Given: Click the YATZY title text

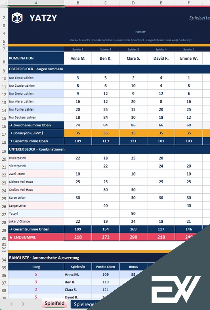Looking at the screenshot, I should pos(43,18).
